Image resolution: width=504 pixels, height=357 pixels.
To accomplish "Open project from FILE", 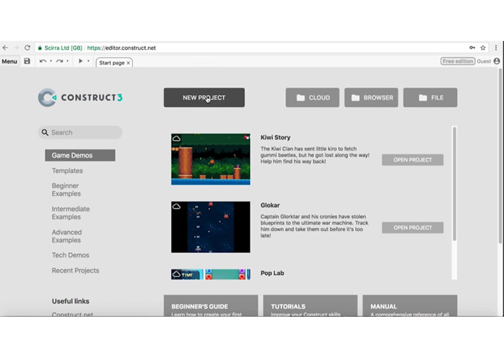I will coord(430,98).
